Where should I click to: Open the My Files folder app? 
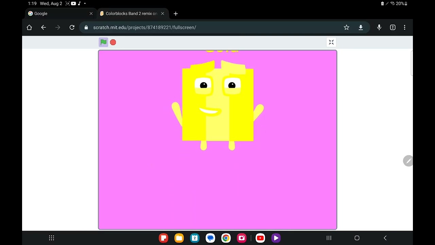tap(179, 238)
